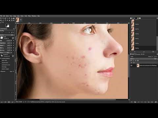Click the canvas navigation icon at bottom-right corner
Image resolution: width=158 pixels, height=118 pixels.
(x=129, y=100)
